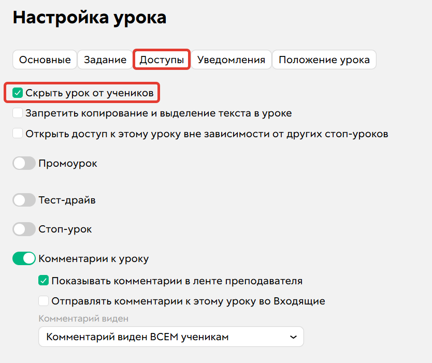
Task: Click the Стоп-урок label text
Action: pyautogui.click(x=65, y=229)
